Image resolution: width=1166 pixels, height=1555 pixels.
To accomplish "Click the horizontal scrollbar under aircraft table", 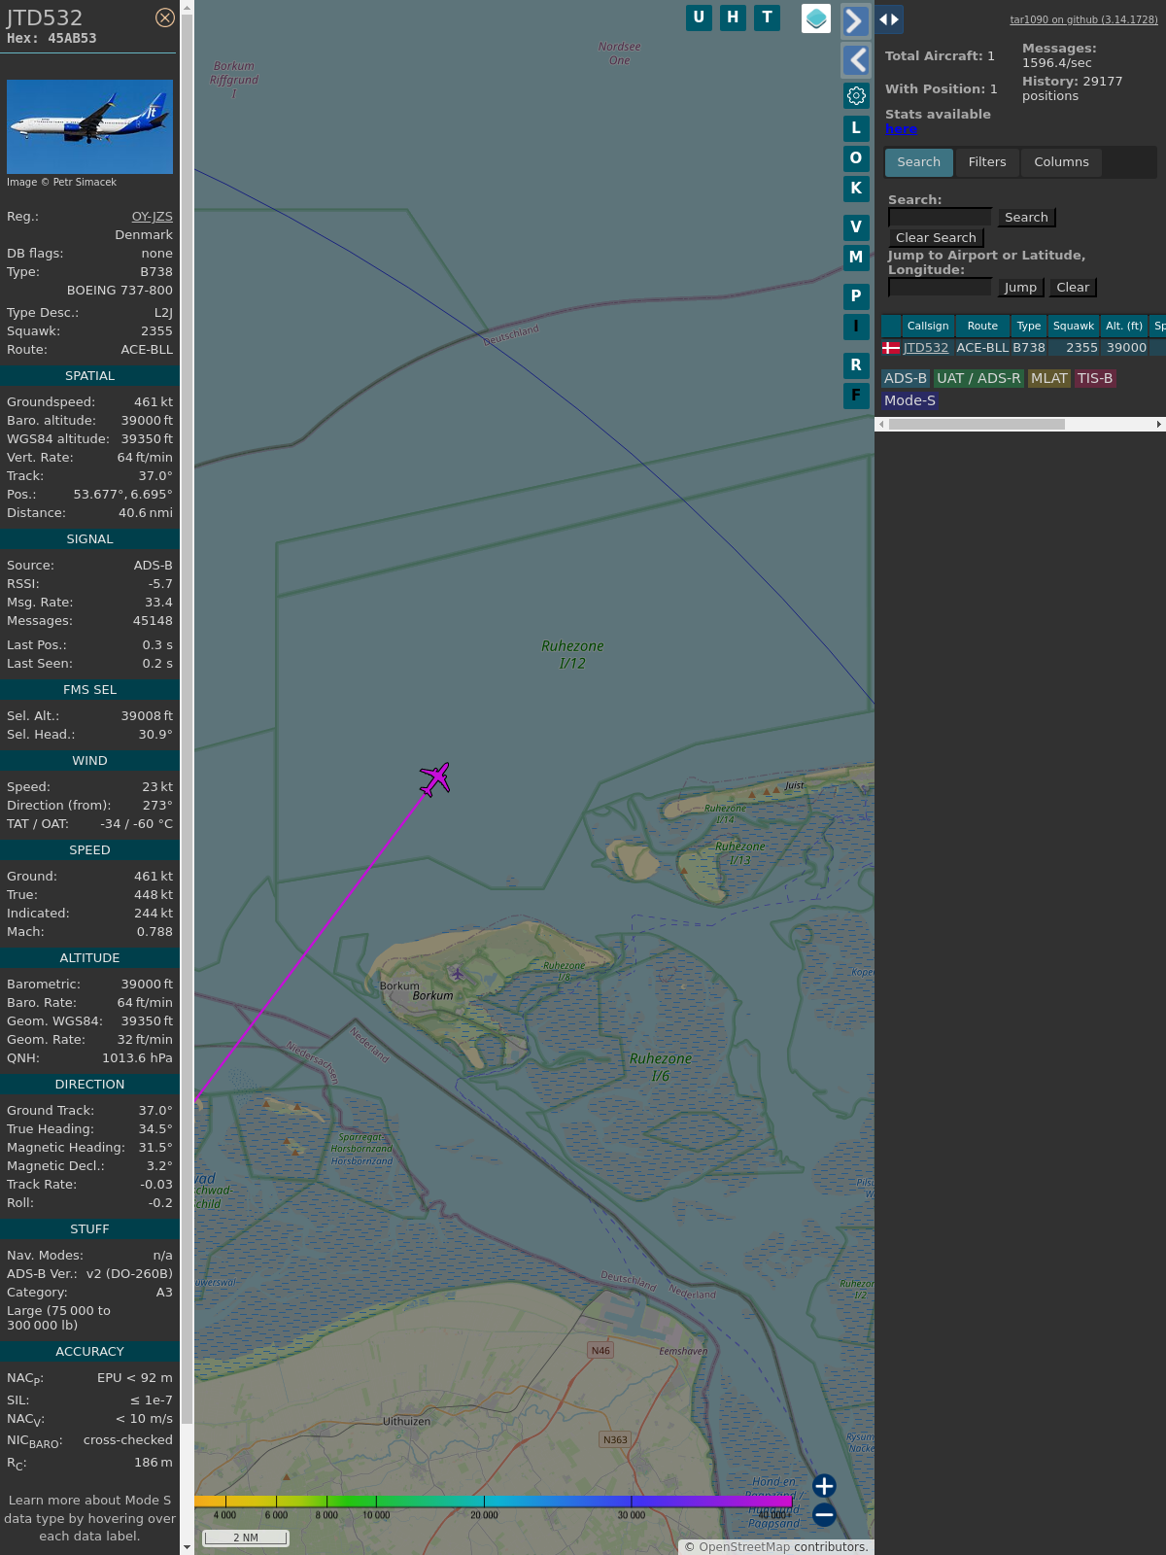I will click(x=977, y=424).
